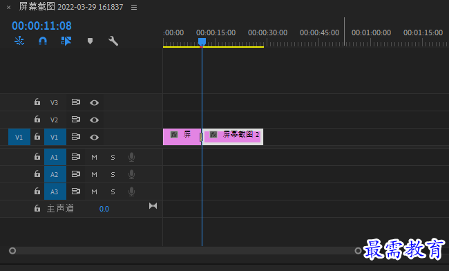Screen dimensions: 449x271
Task: Click the ruler at 00:01:15:00
Action: coord(423,32)
